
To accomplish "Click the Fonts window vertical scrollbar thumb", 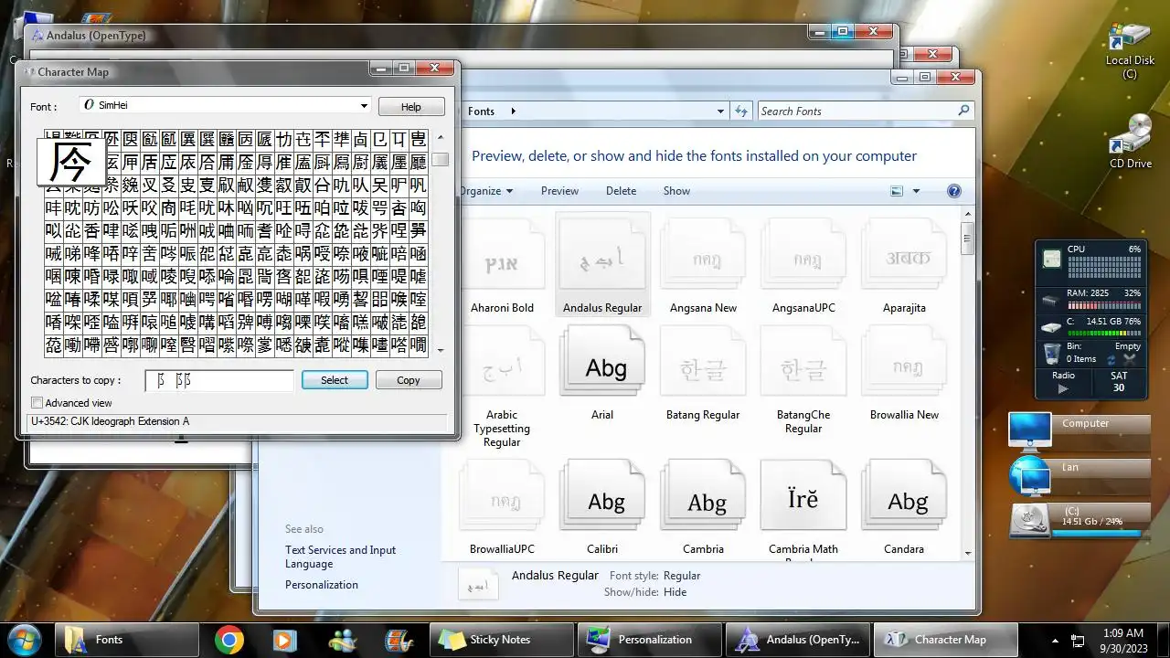I will point(967,239).
